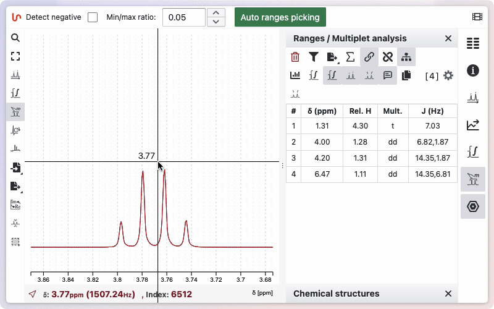This screenshot has width=494, height=309.
Task: Expand the ranges export options dropdown
Action: coord(332,57)
